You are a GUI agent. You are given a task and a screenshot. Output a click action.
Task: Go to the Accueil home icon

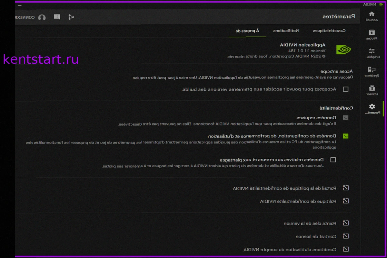click(372, 14)
